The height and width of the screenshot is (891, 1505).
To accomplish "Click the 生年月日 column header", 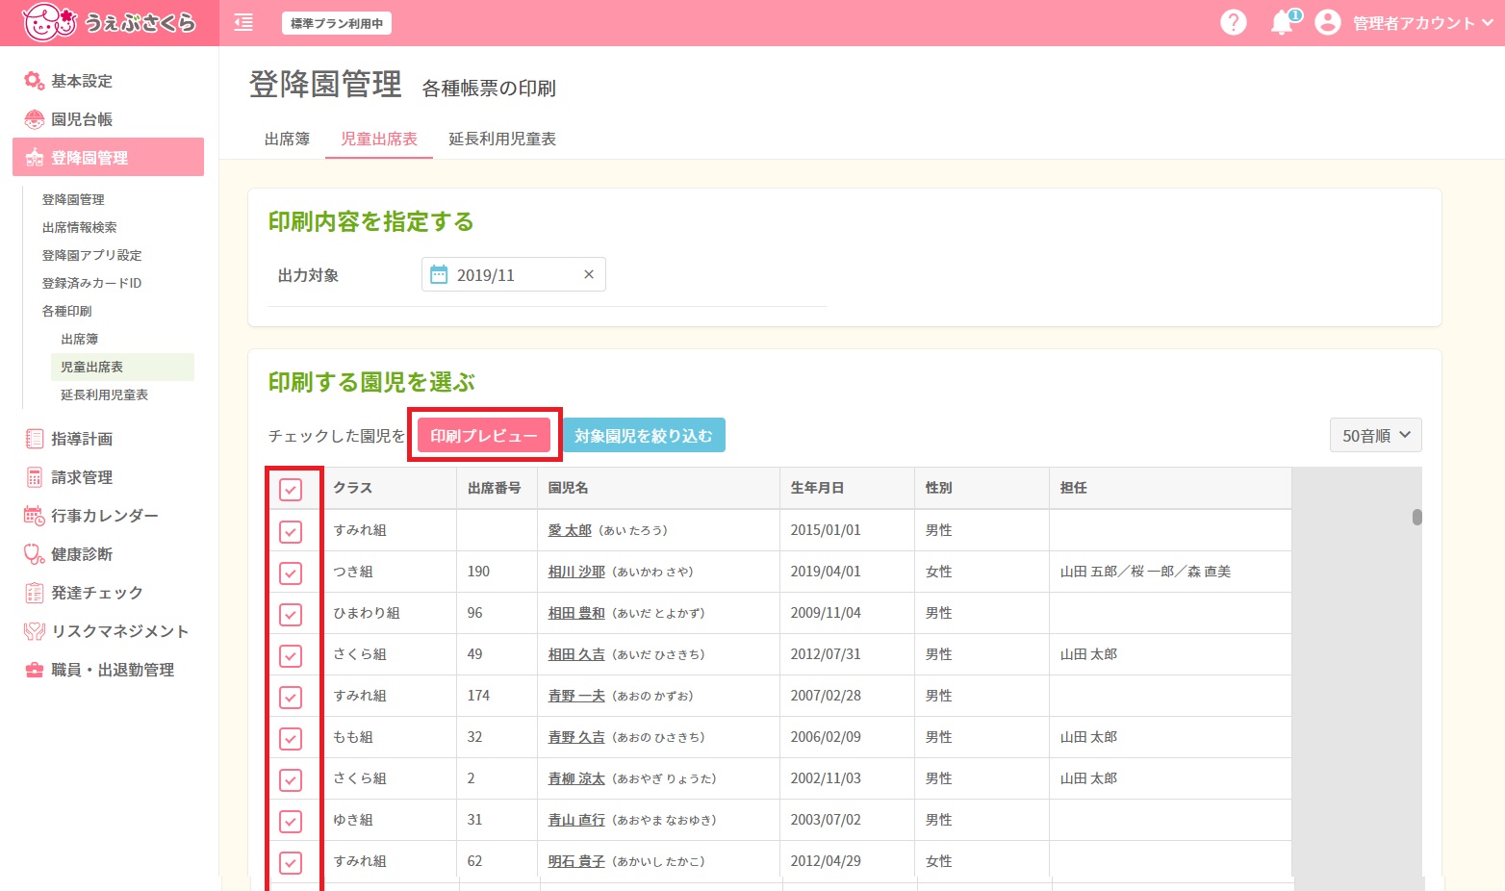I will (847, 488).
